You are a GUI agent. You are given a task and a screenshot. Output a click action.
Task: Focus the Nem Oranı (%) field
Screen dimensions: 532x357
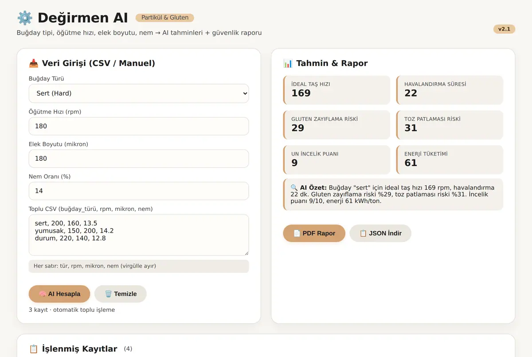(x=139, y=191)
